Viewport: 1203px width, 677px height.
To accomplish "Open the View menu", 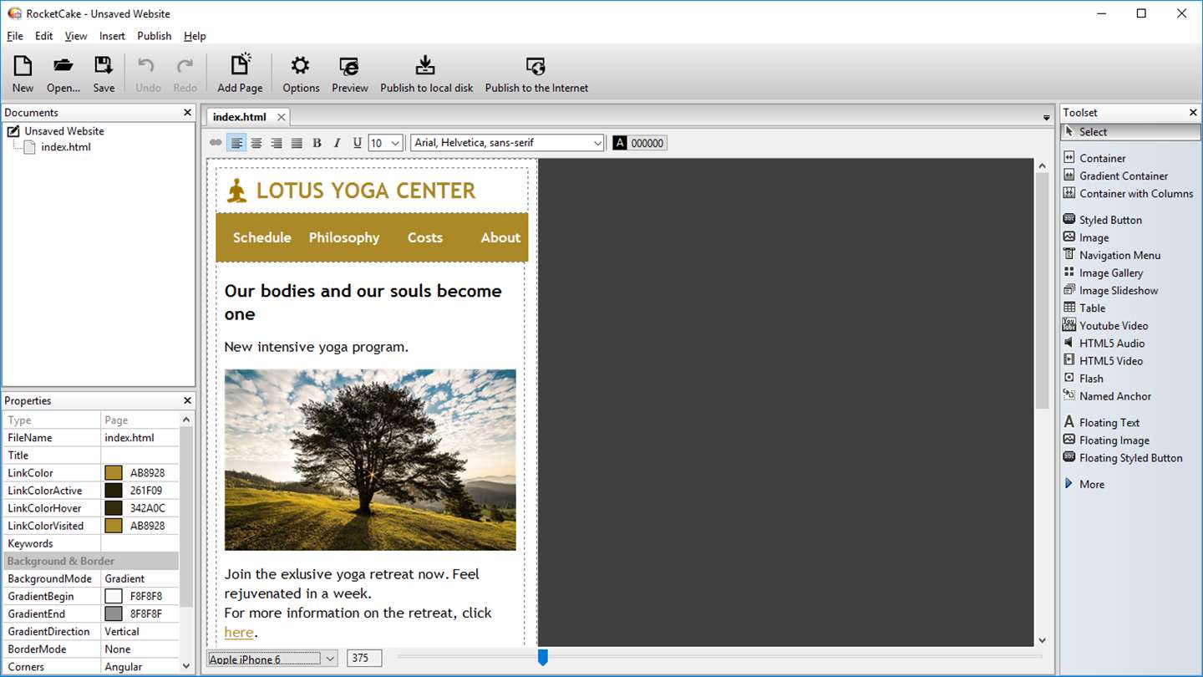I will pyautogui.click(x=76, y=36).
